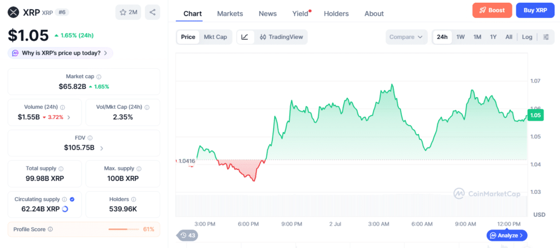This screenshot has width=560, height=248.
Task: Click the Volume (24h) info icon
Action: point(62,107)
